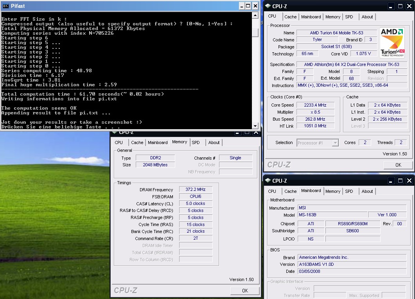The height and width of the screenshot is (299, 415).
Task: Switch to Memory tab in top CPU-Z window
Action: pyautogui.click(x=333, y=17)
